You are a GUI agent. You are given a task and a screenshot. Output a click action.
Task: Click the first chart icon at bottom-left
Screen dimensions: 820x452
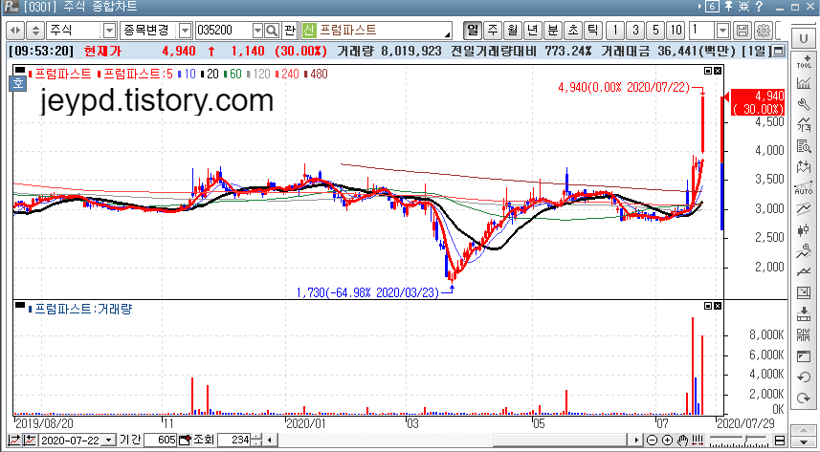(14, 440)
